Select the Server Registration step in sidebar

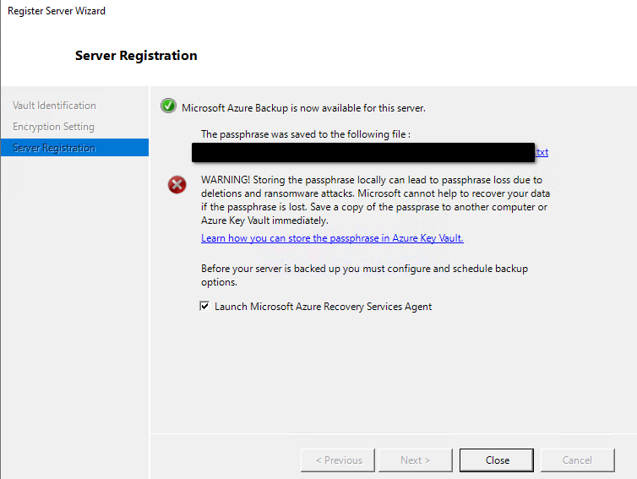point(74,148)
